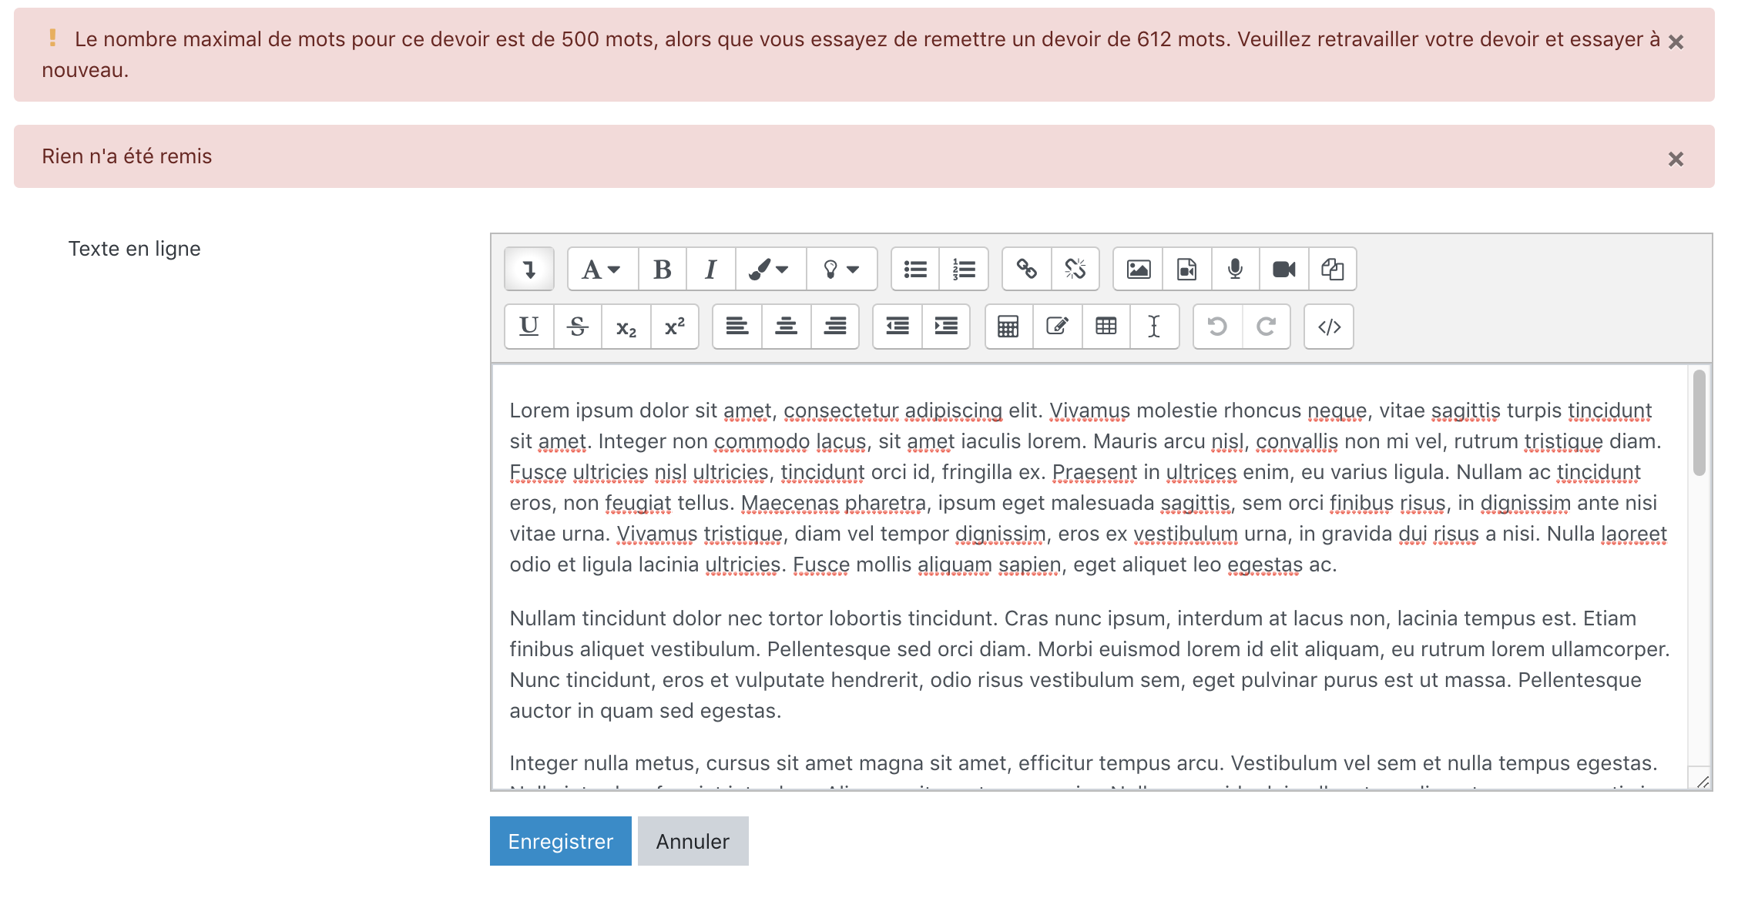Click the Annuler button
The height and width of the screenshot is (898, 1738).
click(x=693, y=841)
